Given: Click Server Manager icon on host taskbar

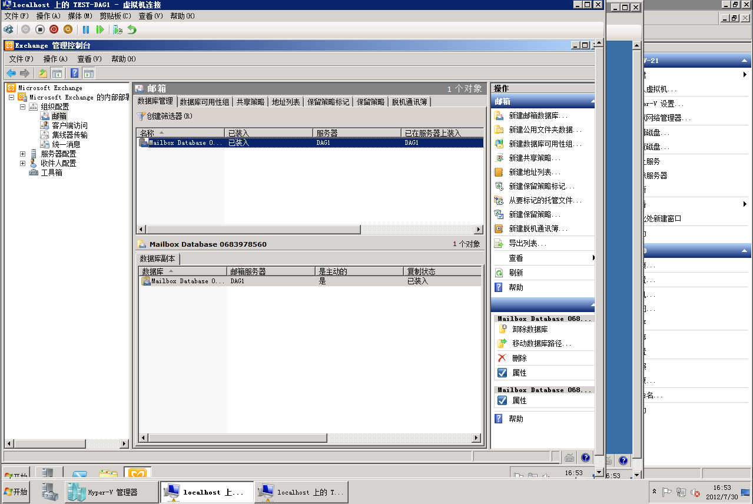Looking at the screenshot, I should tap(49, 492).
